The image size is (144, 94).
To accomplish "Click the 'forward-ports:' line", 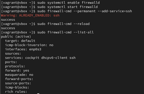I will coord(19,79).
